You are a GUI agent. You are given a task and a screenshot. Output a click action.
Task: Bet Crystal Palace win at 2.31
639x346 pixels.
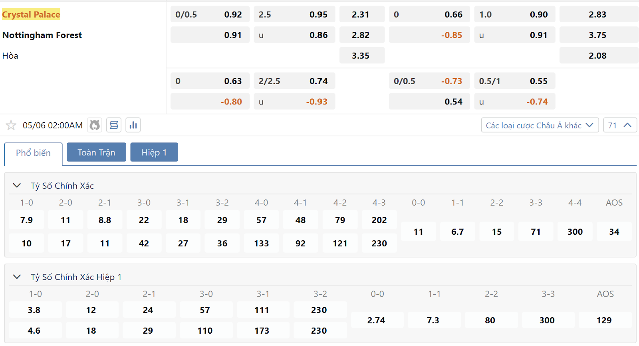pos(362,14)
